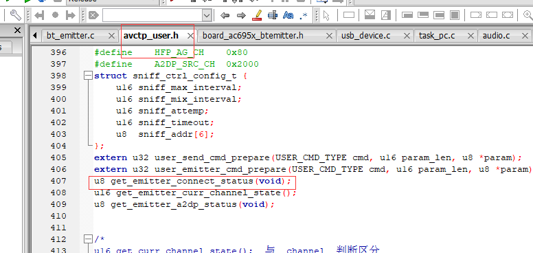Click the bottom-right filled rectangle layout icon

(407, 15)
